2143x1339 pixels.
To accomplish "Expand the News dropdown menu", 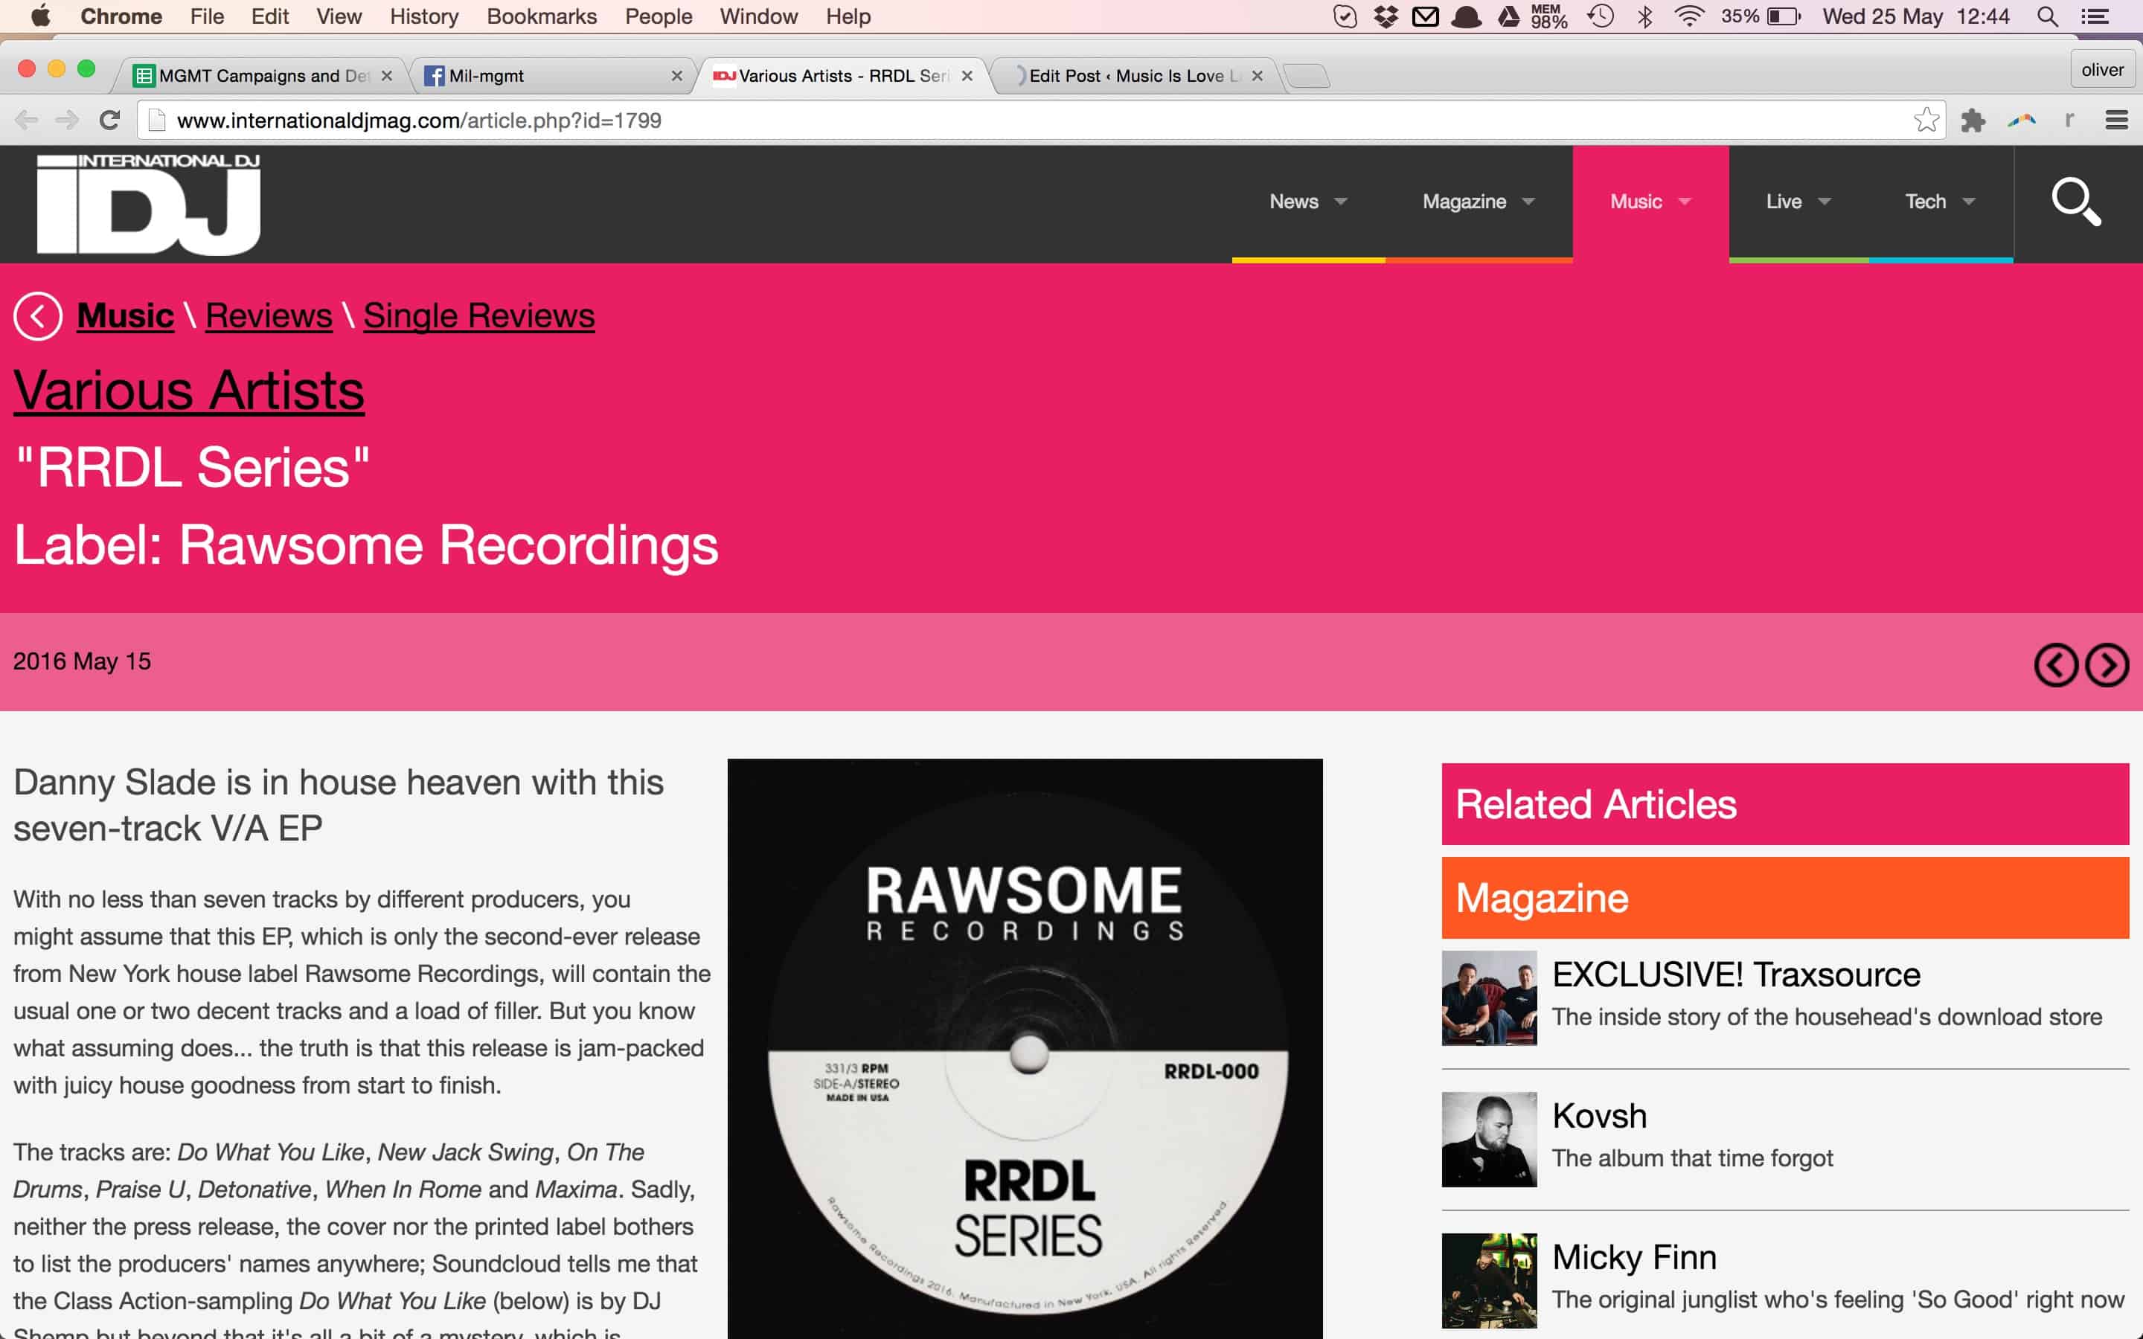I will (1308, 202).
